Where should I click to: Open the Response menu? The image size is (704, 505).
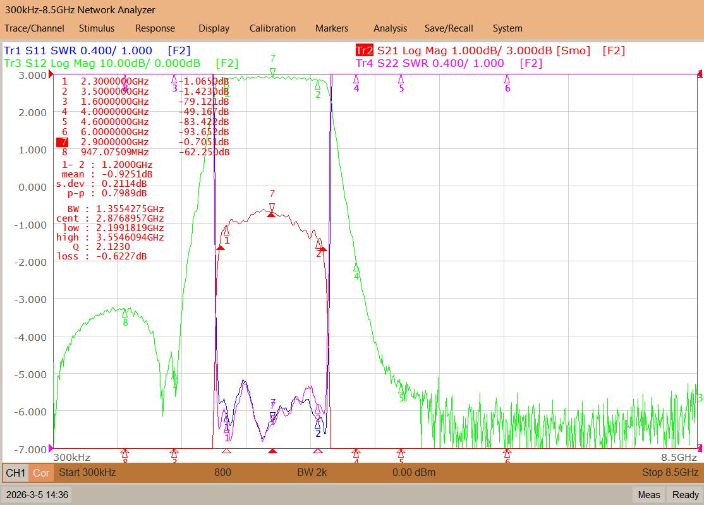click(155, 28)
